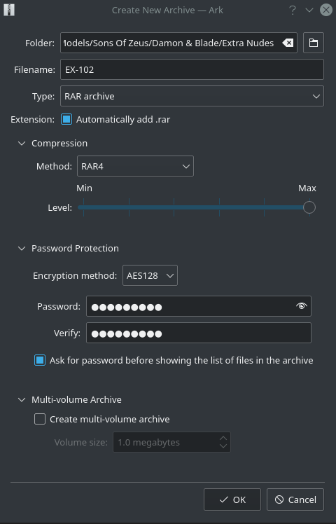This screenshot has height=524, width=336.
Task: Click the compression Level slider handle
Action: pyautogui.click(x=309, y=207)
